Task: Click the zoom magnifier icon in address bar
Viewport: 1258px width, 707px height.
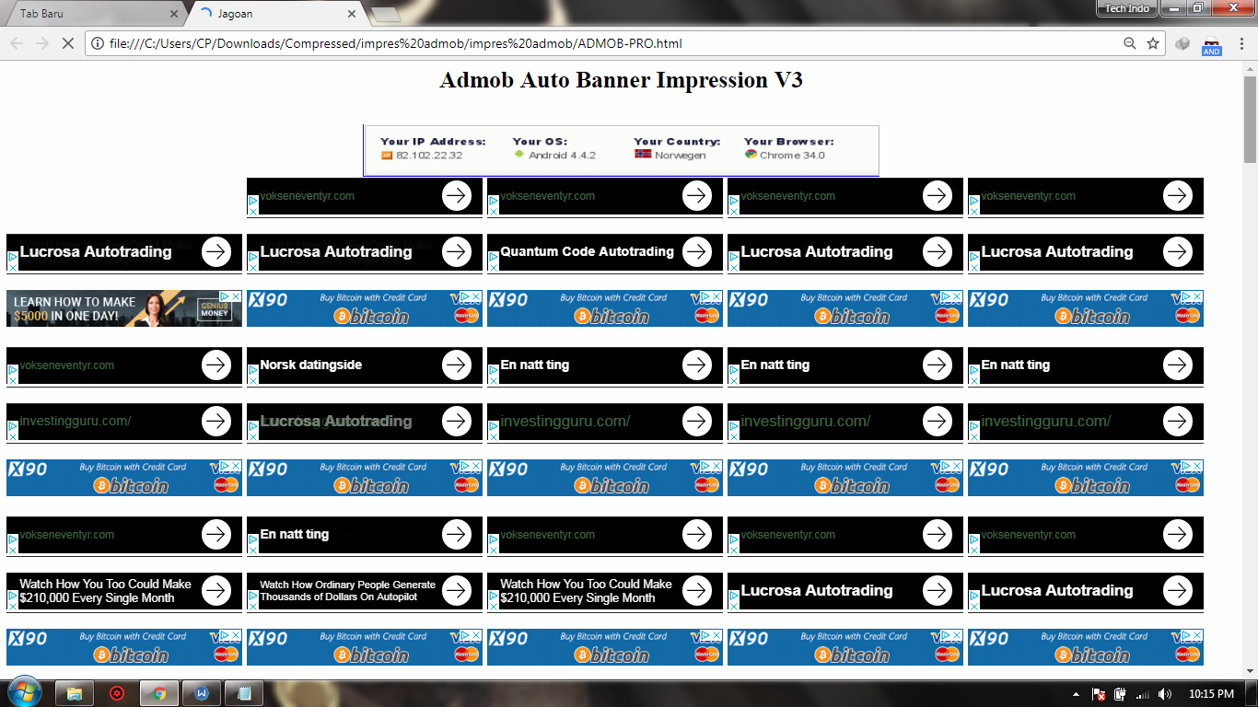Action: [1129, 42]
